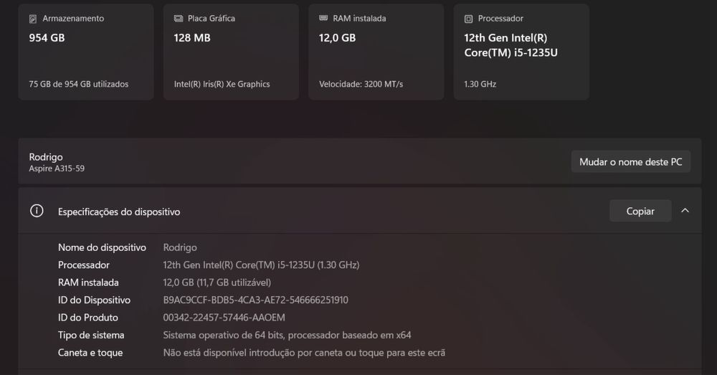Image resolution: width=717 pixels, height=375 pixels.
Task: Click the info icon beside Especificações do dispositivo
Action: (37, 212)
